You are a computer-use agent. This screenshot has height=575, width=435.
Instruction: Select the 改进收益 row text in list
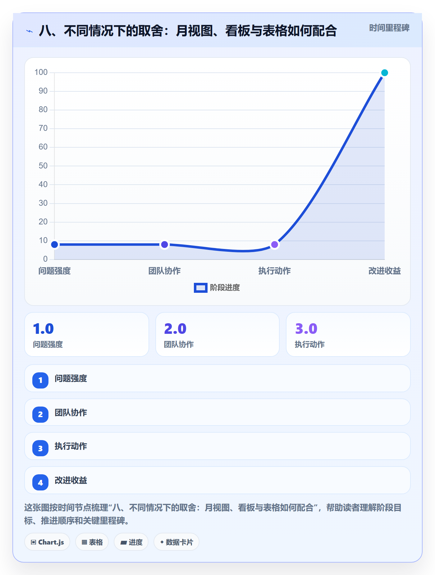tap(71, 481)
